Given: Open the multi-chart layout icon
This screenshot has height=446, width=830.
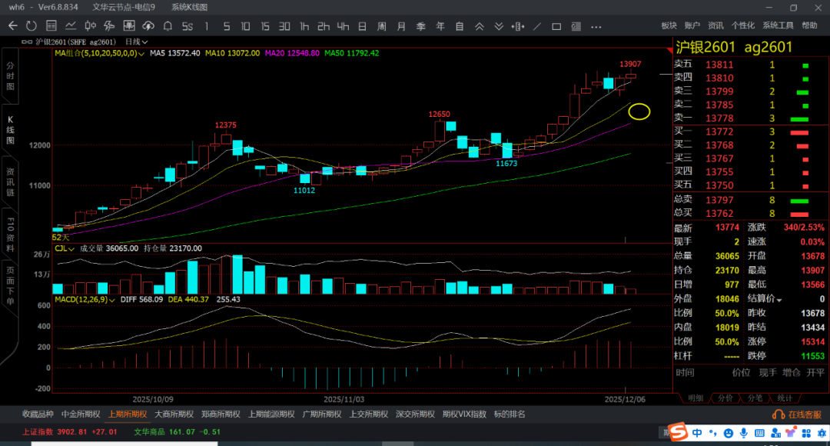Looking at the screenshot, I should click(x=128, y=26).
